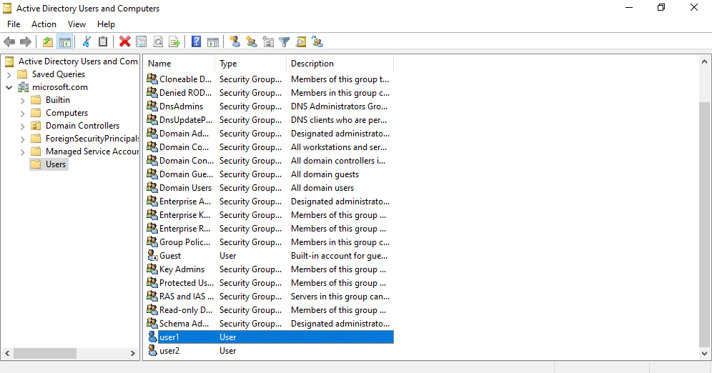Create a new group with toolbar icon

point(251,42)
